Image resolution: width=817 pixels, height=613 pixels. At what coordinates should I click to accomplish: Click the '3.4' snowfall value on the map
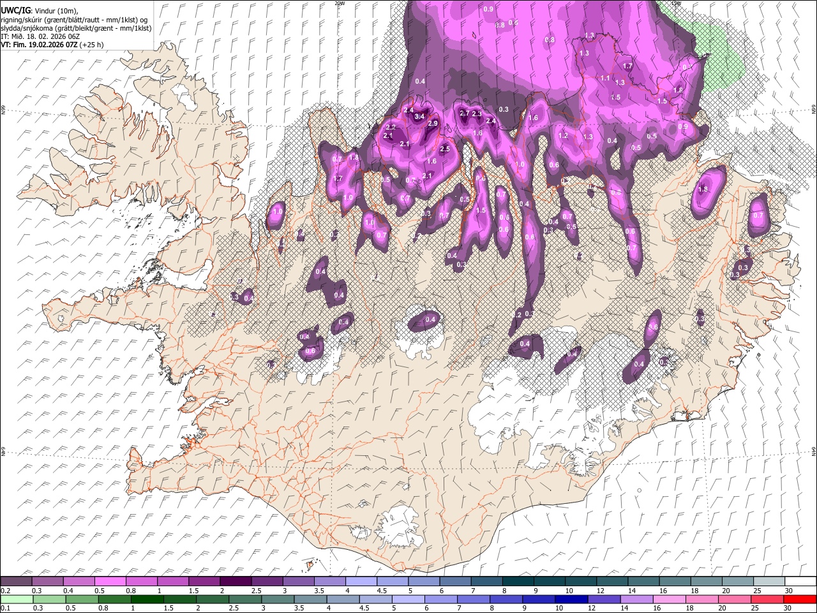click(419, 117)
